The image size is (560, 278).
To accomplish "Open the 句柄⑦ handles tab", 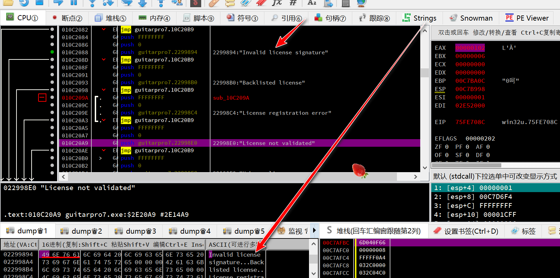I will click(330, 18).
